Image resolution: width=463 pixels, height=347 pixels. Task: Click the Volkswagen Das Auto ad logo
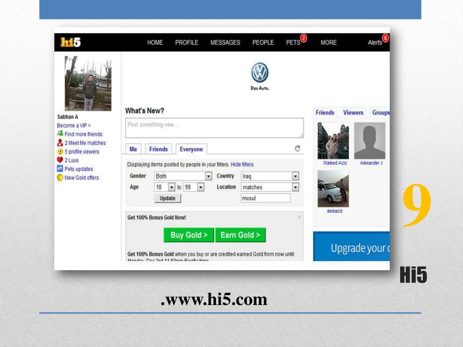[260, 76]
